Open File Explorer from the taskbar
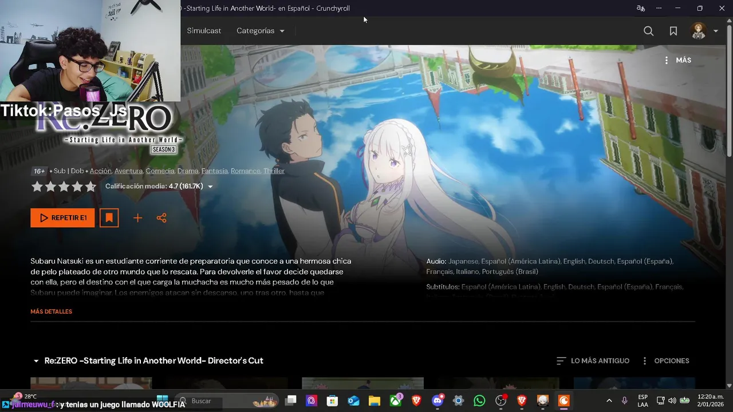The image size is (733, 412). coord(375,401)
